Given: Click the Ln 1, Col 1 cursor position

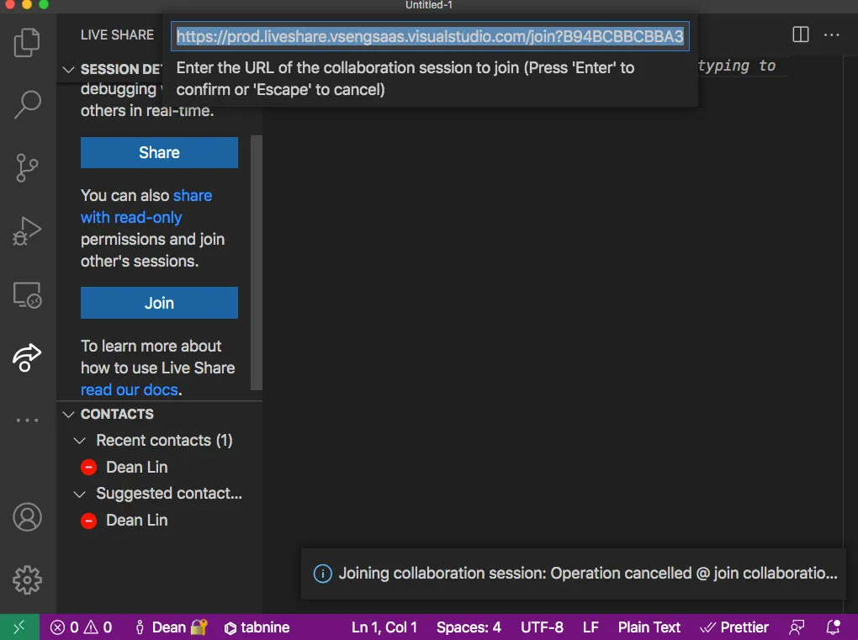Looking at the screenshot, I should [x=384, y=627].
